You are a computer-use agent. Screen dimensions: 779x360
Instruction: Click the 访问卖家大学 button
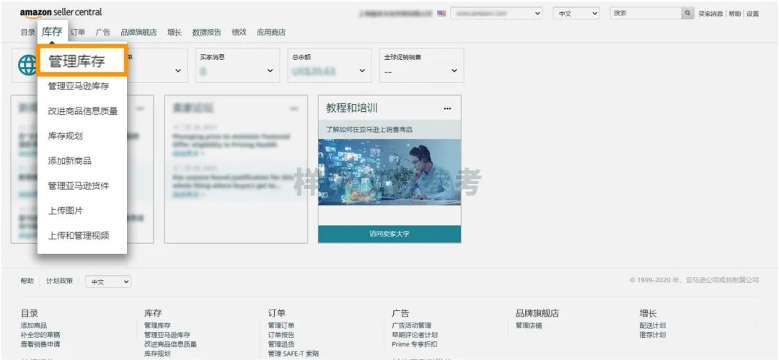pos(389,234)
